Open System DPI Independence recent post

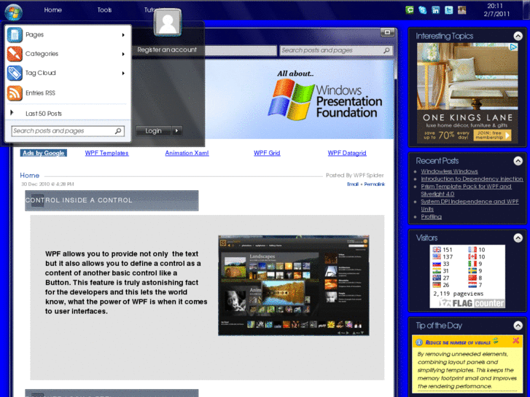pos(469,205)
